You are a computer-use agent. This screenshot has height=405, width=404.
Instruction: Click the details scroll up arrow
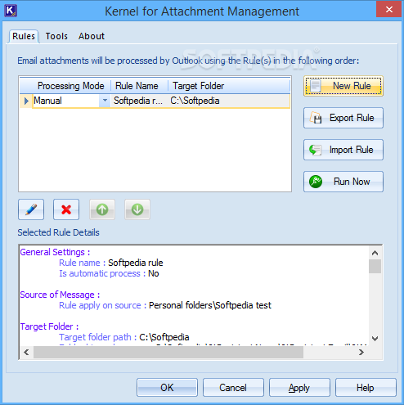[x=375, y=253]
